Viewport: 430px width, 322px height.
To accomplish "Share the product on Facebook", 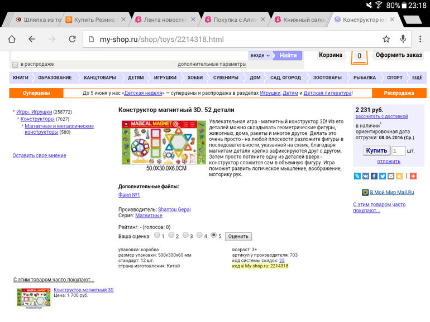I will pyautogui.click(x=374, y=176).
